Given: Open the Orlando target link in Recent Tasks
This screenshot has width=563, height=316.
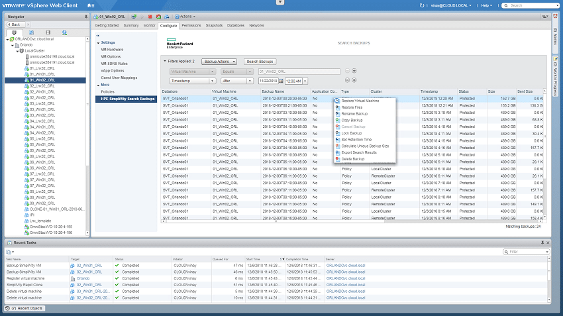Looking at the screenshot, I should pyautogui.click(x=83, y=279).
